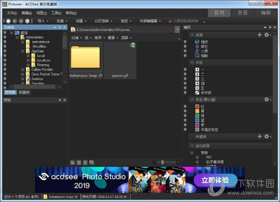The width and height of the screenshot is (280, 202).
Task: Click the thumbnail size slider
Action: pyautogui.click(x=167, y=162)
